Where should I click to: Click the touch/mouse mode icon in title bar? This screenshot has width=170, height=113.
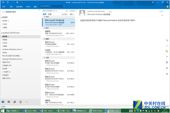[17, 2]
